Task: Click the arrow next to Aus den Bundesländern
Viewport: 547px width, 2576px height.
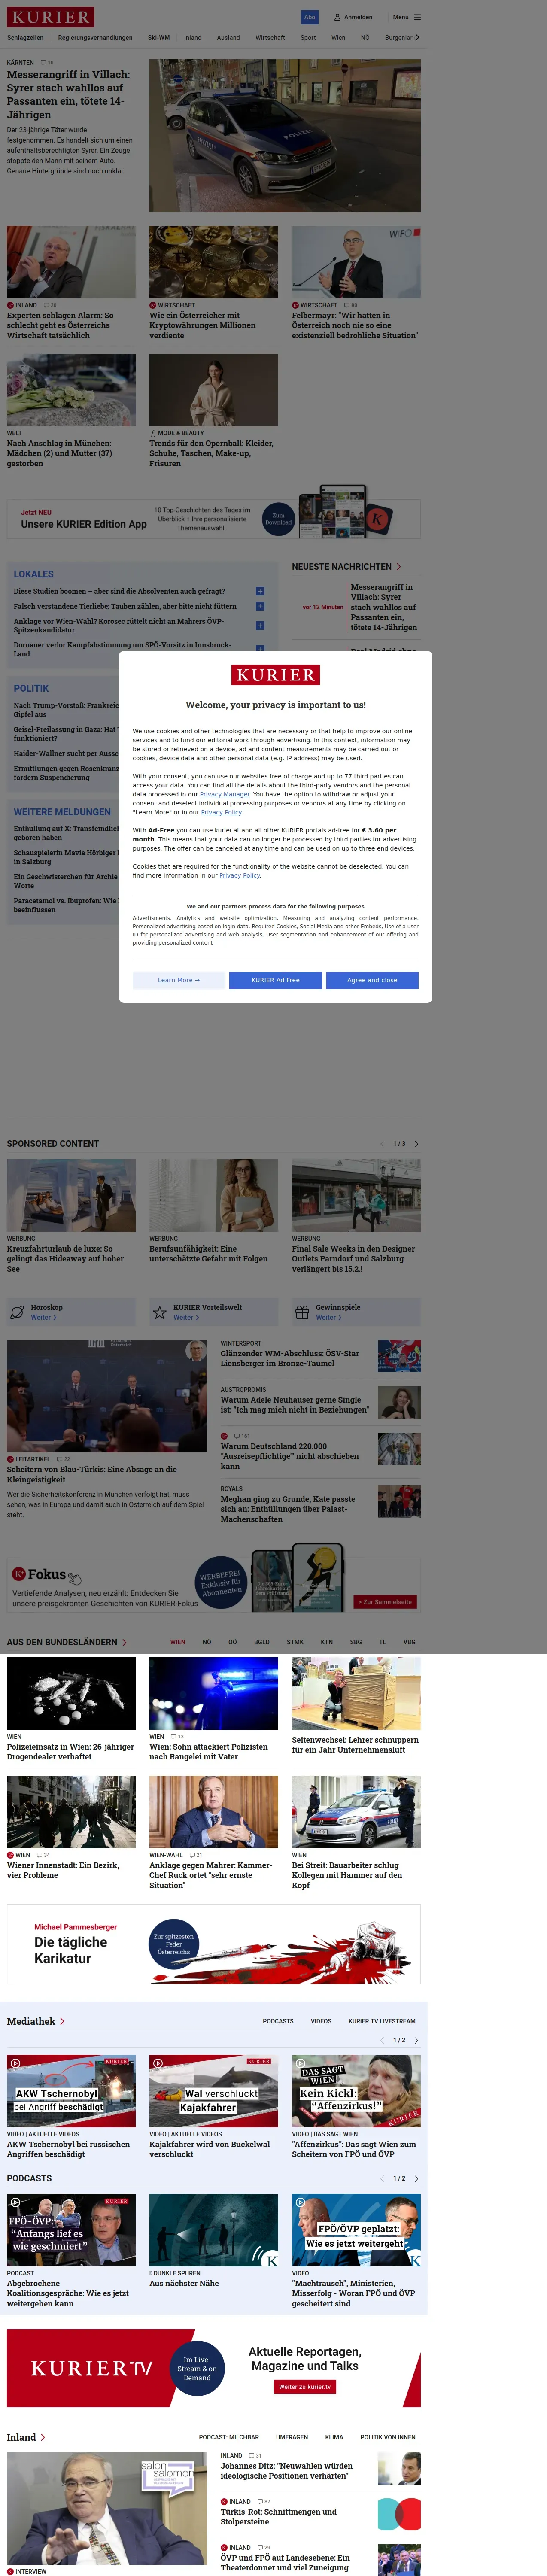Action: 124,1642
